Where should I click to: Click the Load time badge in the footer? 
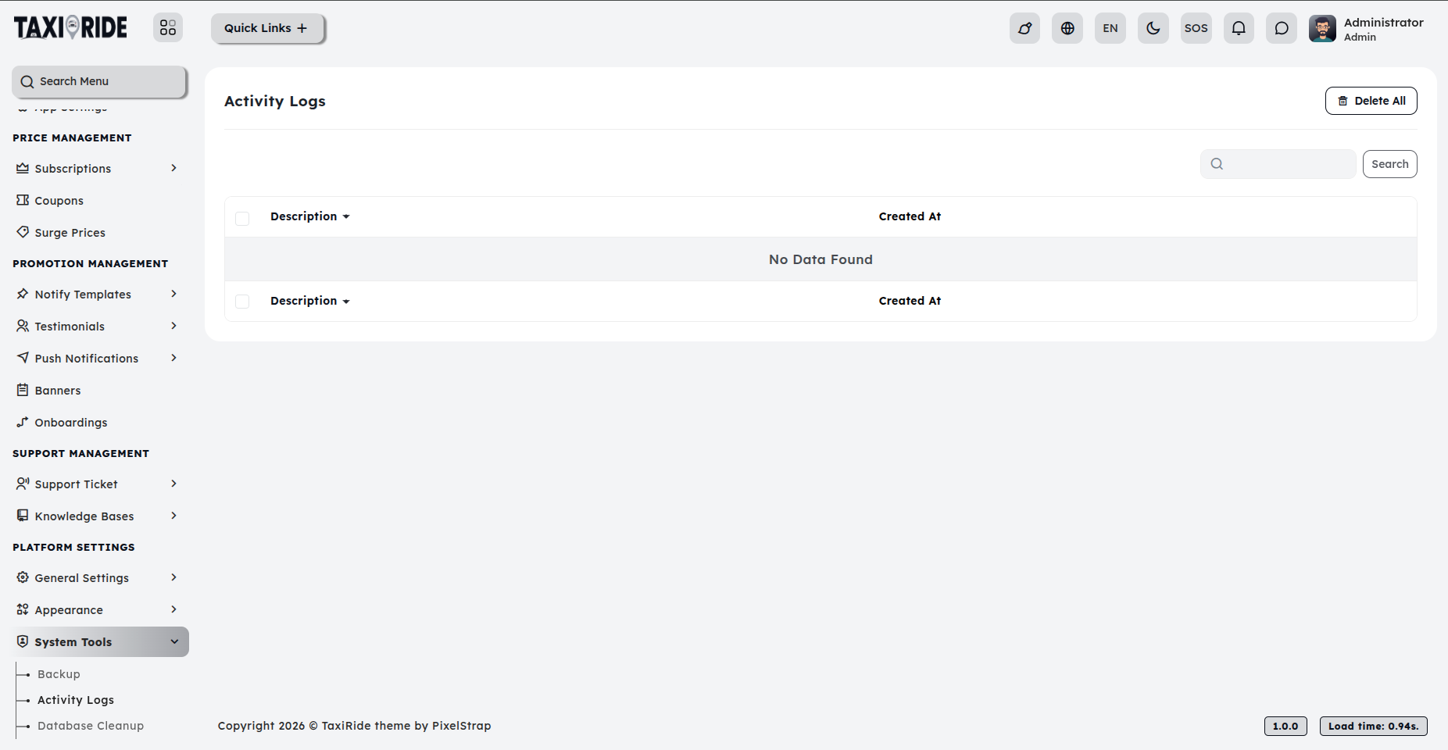(x=1373, y=726)
